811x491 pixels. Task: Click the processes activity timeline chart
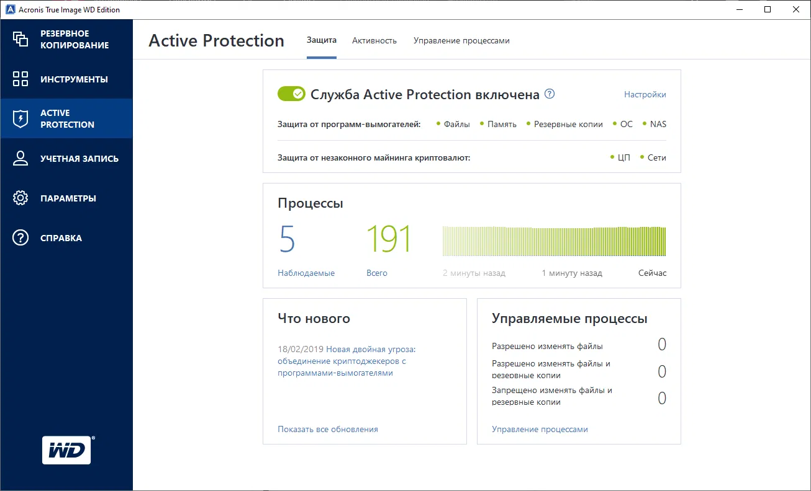click(554, 241)
